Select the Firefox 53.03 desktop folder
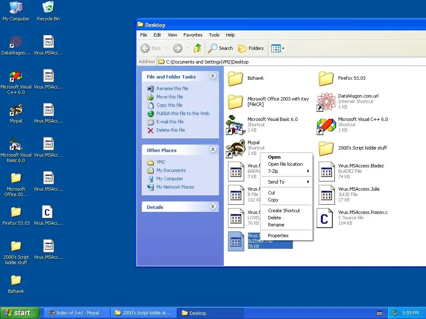Viewport: 426px width, 319px height. pos(16,216)
